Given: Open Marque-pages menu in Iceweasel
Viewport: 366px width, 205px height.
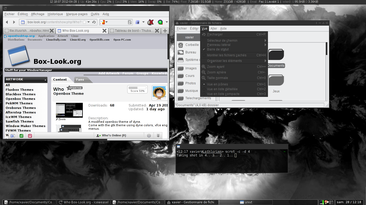Looking at the screenshot, I should coord(77,14).
